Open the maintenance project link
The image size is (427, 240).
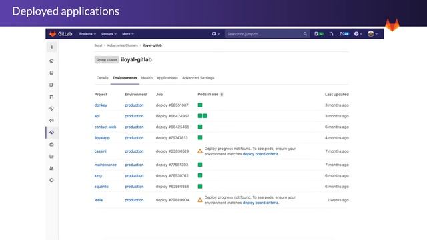coord(105,165)
